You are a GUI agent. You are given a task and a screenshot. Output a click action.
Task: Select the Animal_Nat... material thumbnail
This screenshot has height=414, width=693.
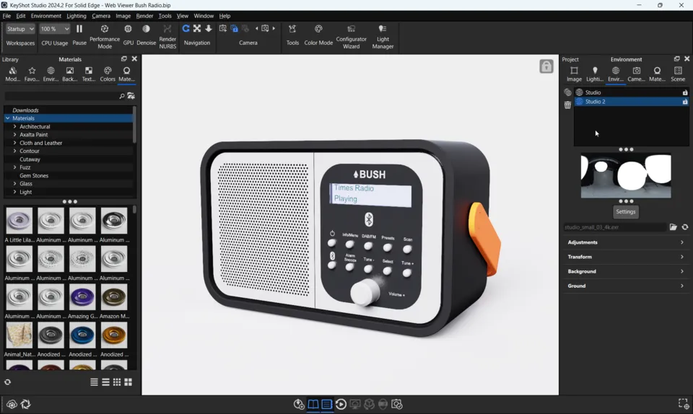click(x=19, y=335)
